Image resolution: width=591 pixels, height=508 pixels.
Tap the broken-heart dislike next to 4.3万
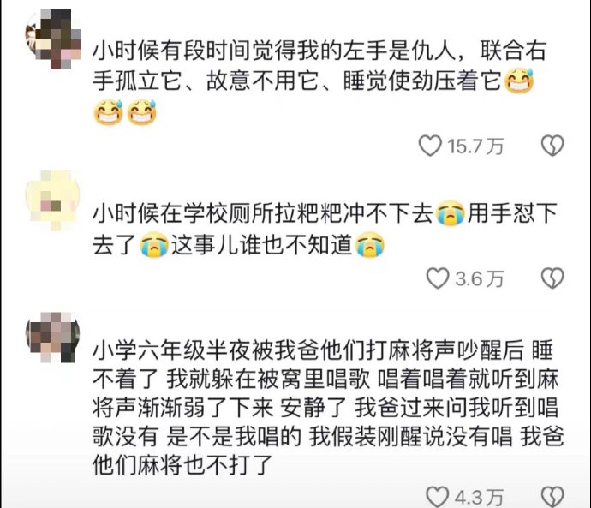pos(552,497)
